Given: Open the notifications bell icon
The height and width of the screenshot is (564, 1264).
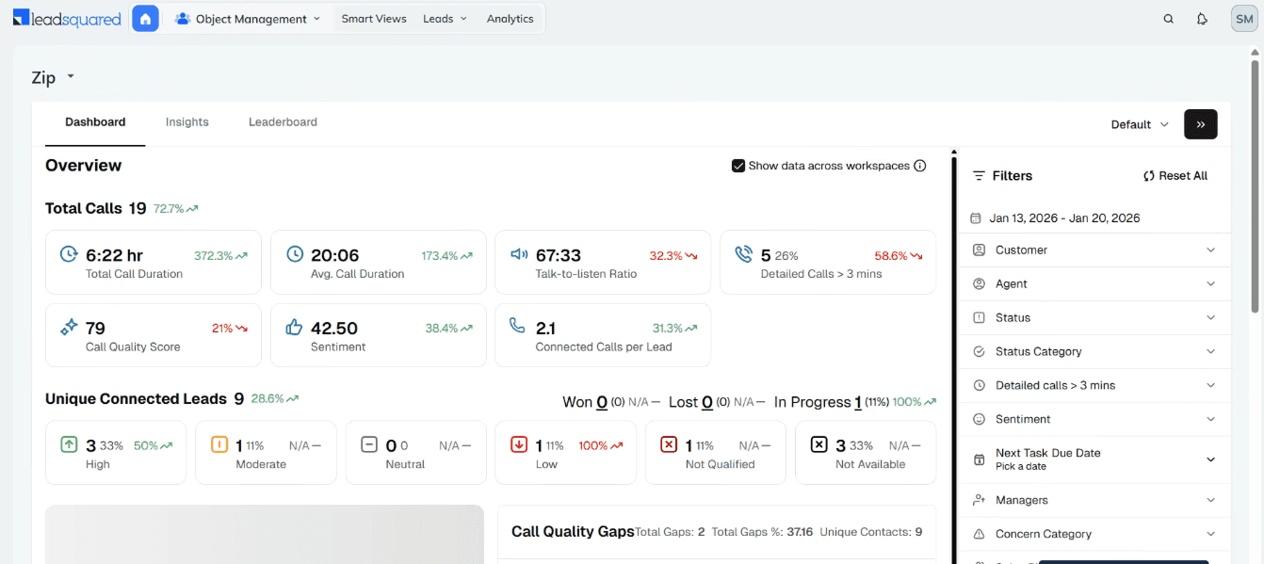Looking at the screenshot, I should [x=1202, y=19].
